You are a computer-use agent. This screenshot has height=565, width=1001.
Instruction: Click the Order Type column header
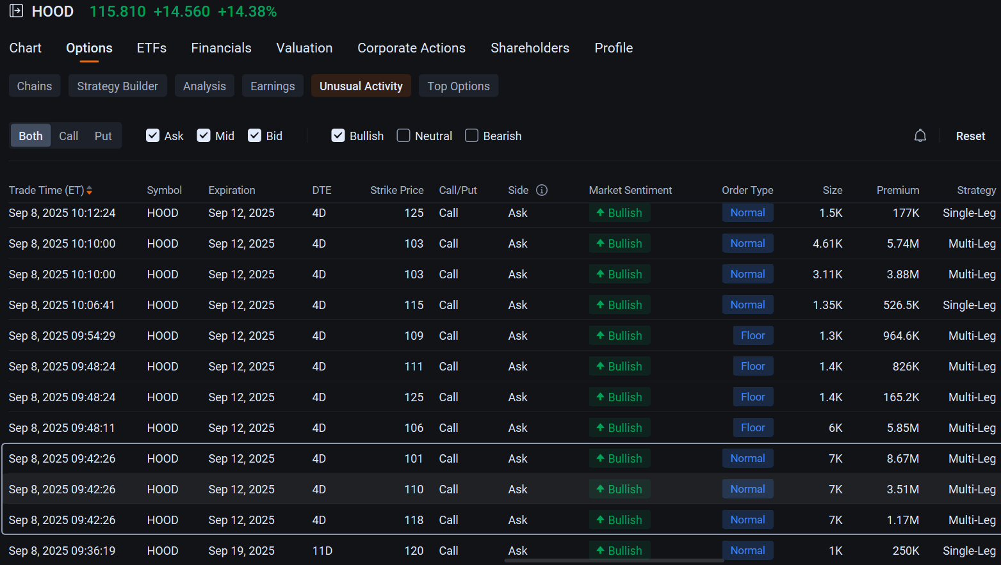[747, 190]
